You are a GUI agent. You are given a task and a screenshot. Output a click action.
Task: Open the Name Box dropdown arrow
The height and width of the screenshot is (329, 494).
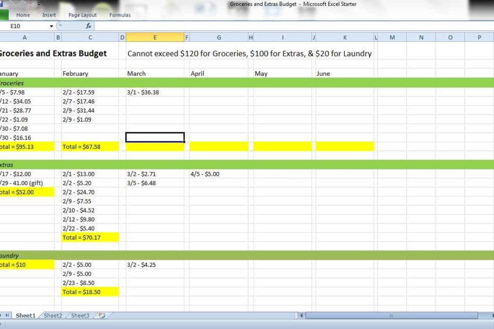click(52, 25)
